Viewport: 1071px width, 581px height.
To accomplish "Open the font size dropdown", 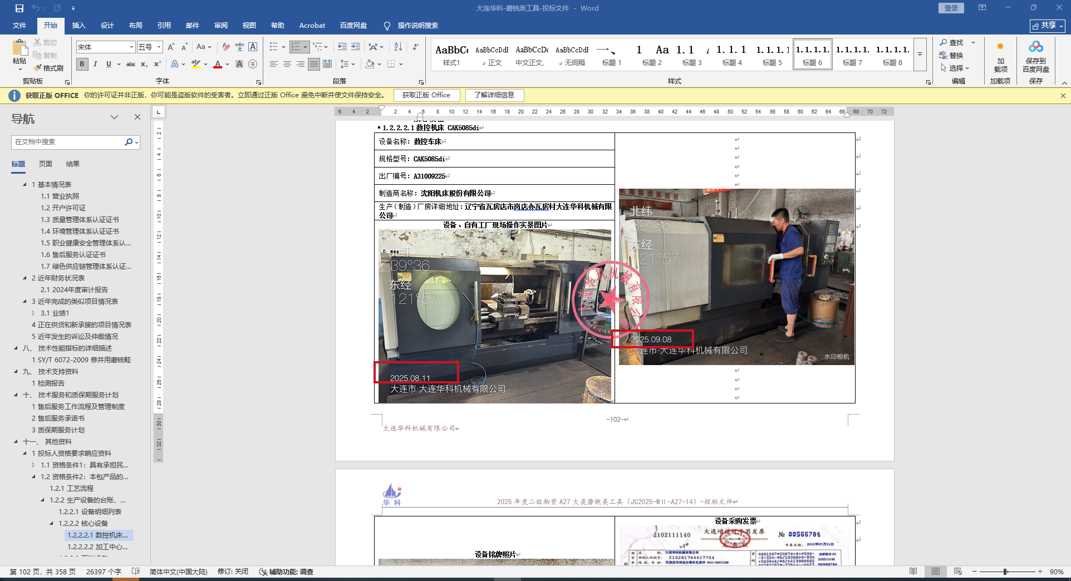I will coord(159,47).
